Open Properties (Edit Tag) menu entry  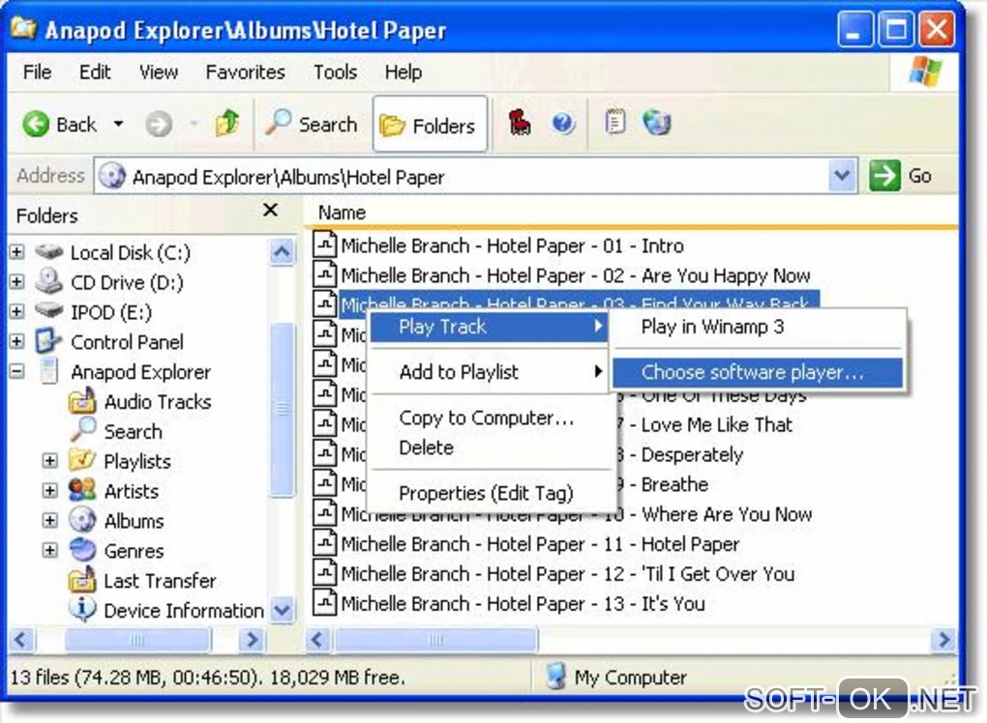[487, 494]
